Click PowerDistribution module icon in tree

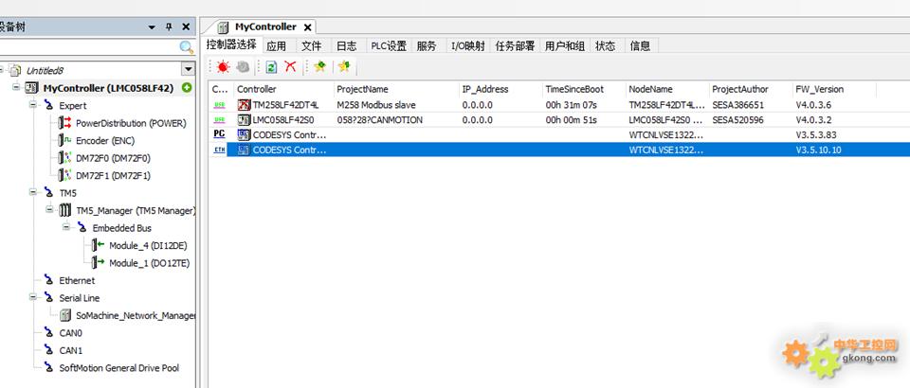[65, 123]
